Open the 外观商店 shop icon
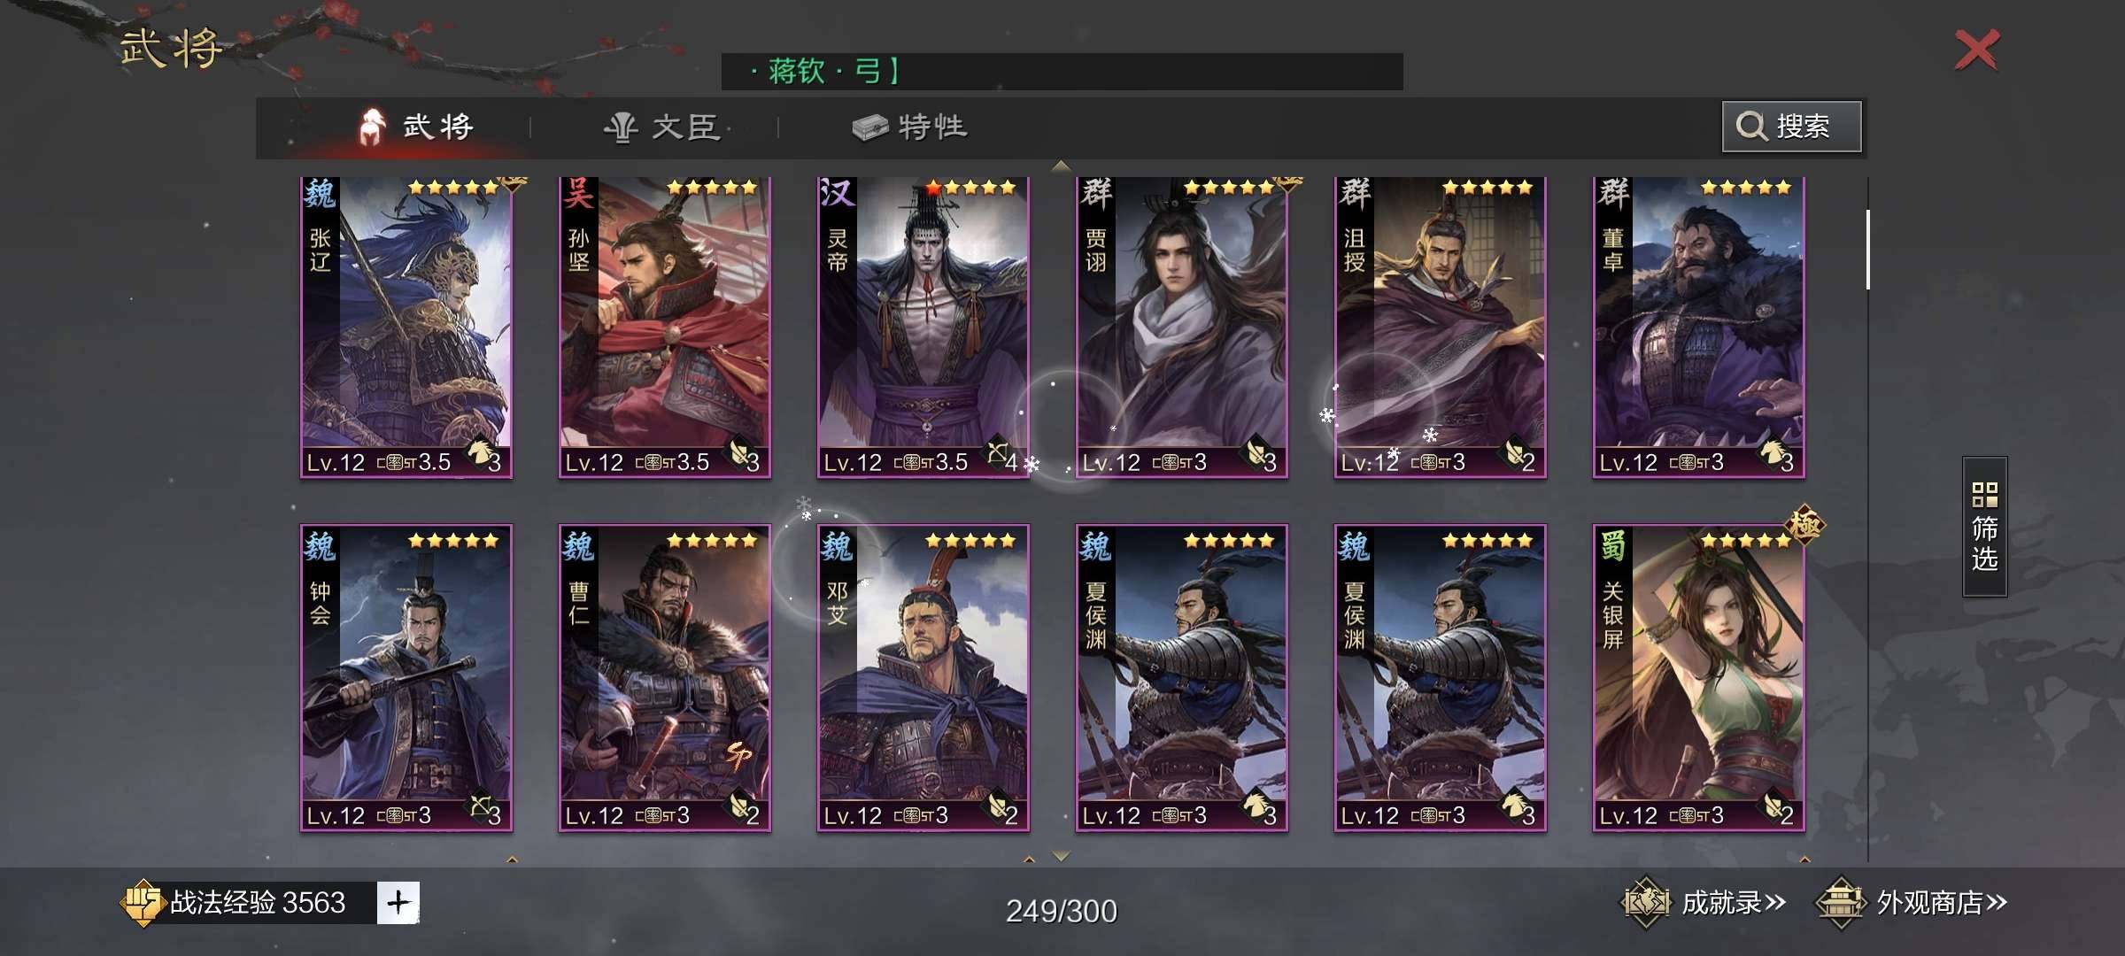The width and height of the screenshot is (2125, 956). tap(1841, 903)
